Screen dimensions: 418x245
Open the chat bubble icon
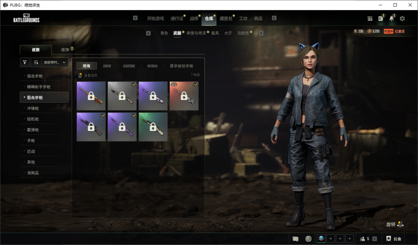point(295,239)
